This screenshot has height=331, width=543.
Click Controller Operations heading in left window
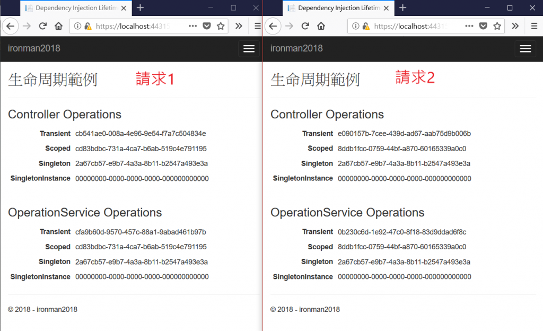[65, 114]
